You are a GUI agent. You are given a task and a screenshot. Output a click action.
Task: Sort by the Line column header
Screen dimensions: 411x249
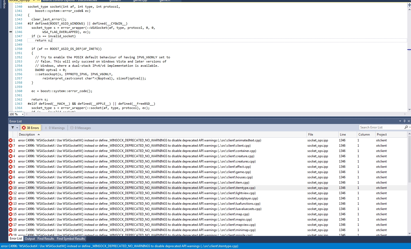(x=348, y=135)
